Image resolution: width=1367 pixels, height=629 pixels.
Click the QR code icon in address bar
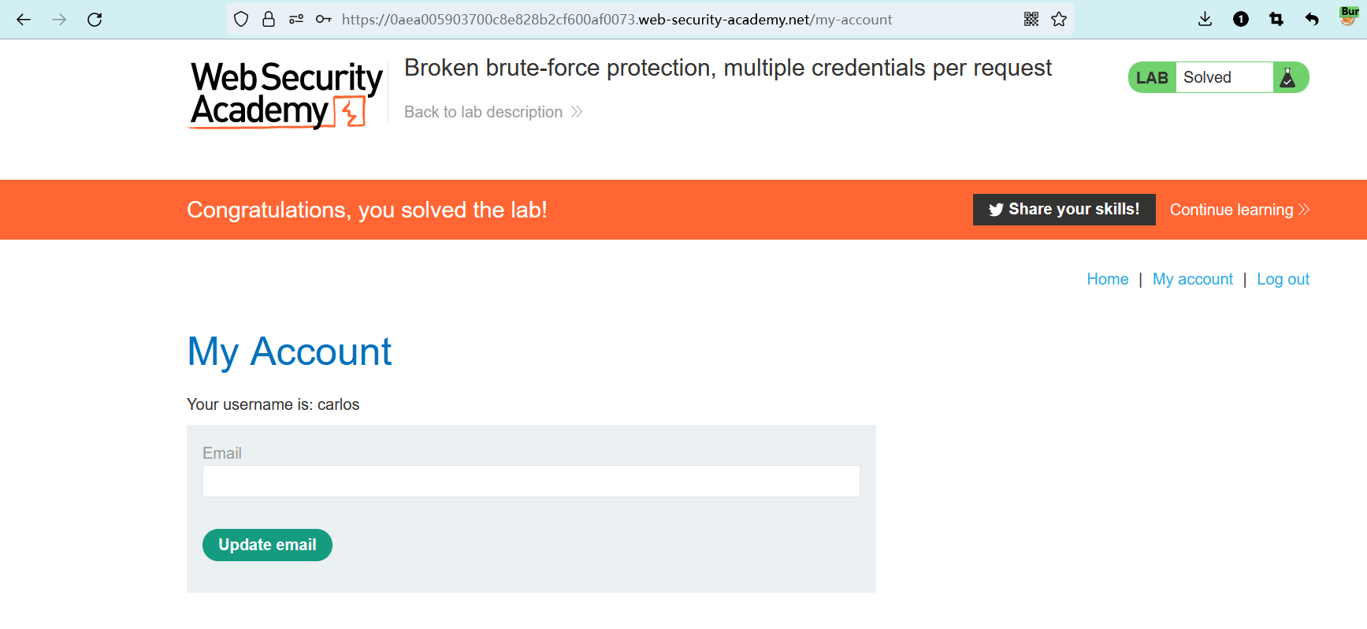(1031, 20)
